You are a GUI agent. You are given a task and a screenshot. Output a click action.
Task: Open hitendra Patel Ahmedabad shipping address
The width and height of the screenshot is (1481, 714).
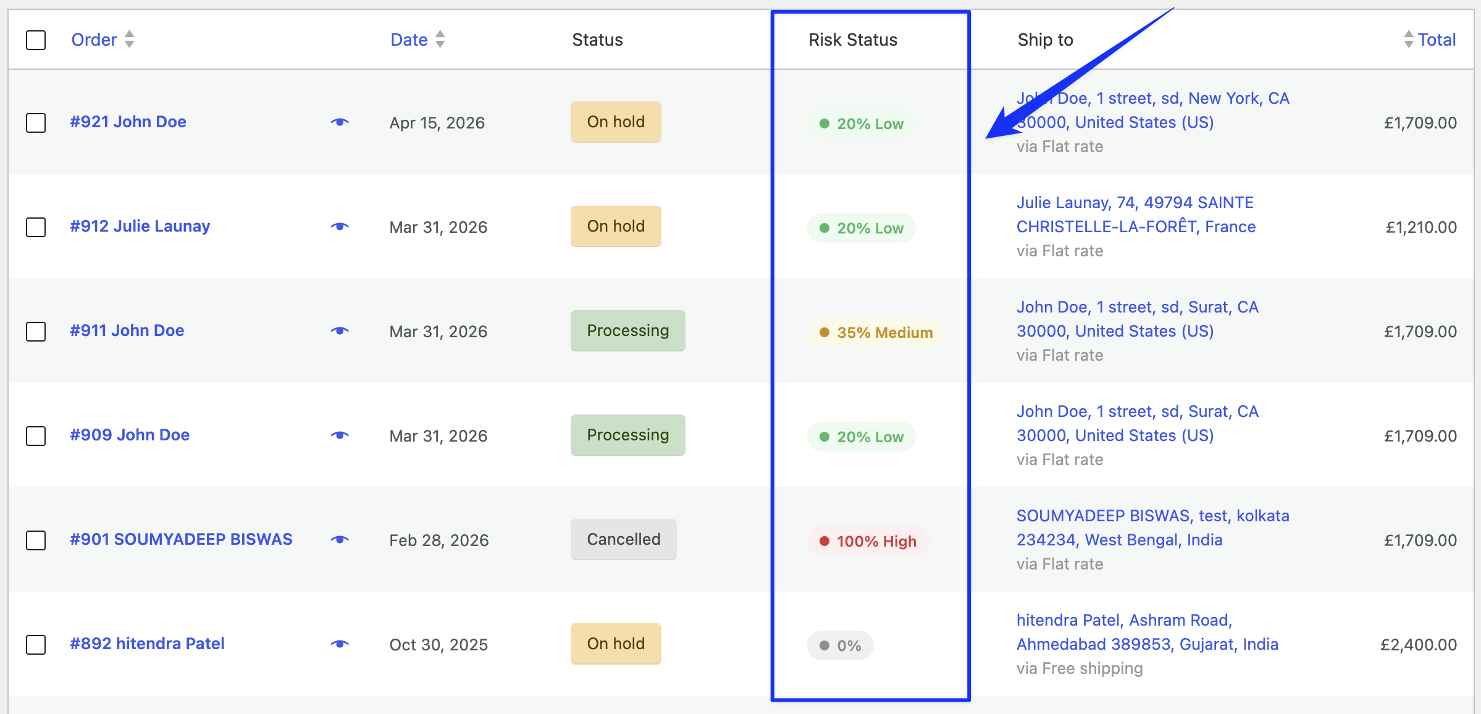pos(1147,632)
